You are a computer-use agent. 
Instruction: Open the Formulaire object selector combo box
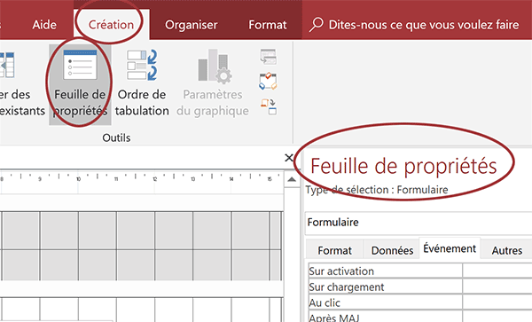[419, 223]
